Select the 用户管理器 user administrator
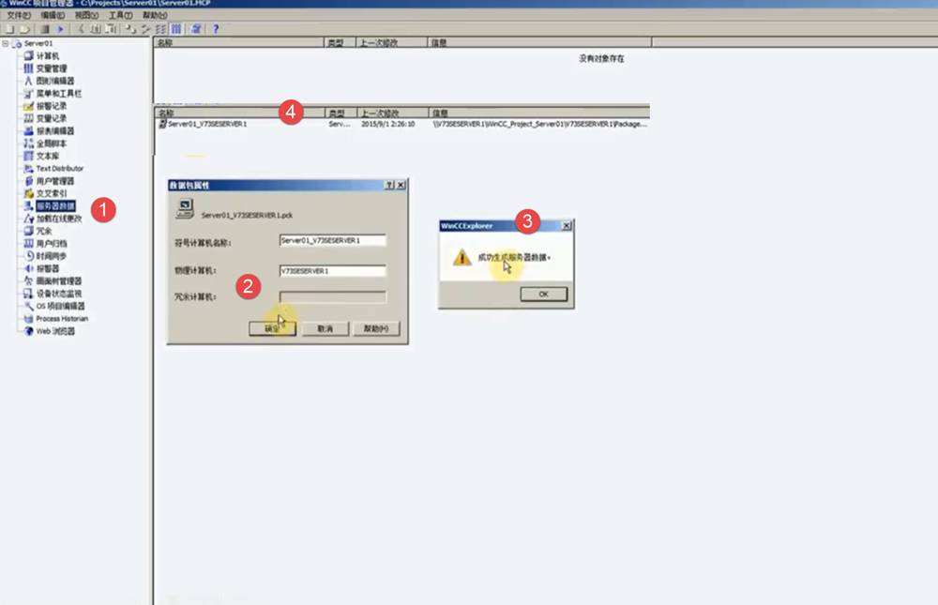Image resolution: width=938 pixels, height=605 pixels. (54, 181)
